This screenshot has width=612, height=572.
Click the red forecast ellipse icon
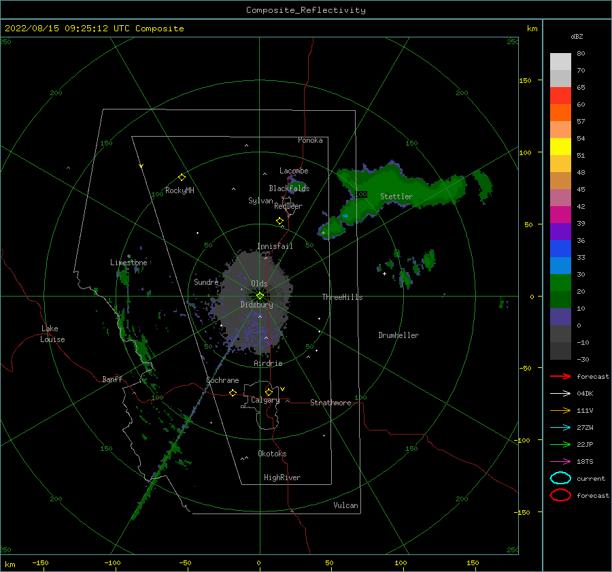(x=560, y=495)
